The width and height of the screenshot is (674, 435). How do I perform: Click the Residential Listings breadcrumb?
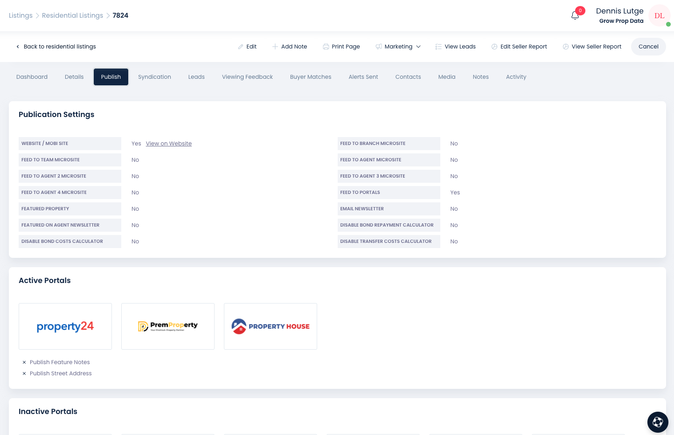72,15
